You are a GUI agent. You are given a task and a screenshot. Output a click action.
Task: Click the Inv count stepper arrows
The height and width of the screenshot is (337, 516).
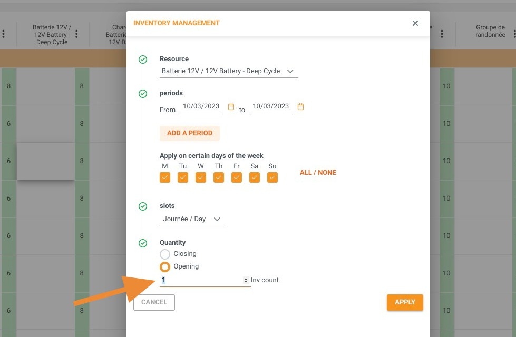pyautogui.click(x=246, y=280)
